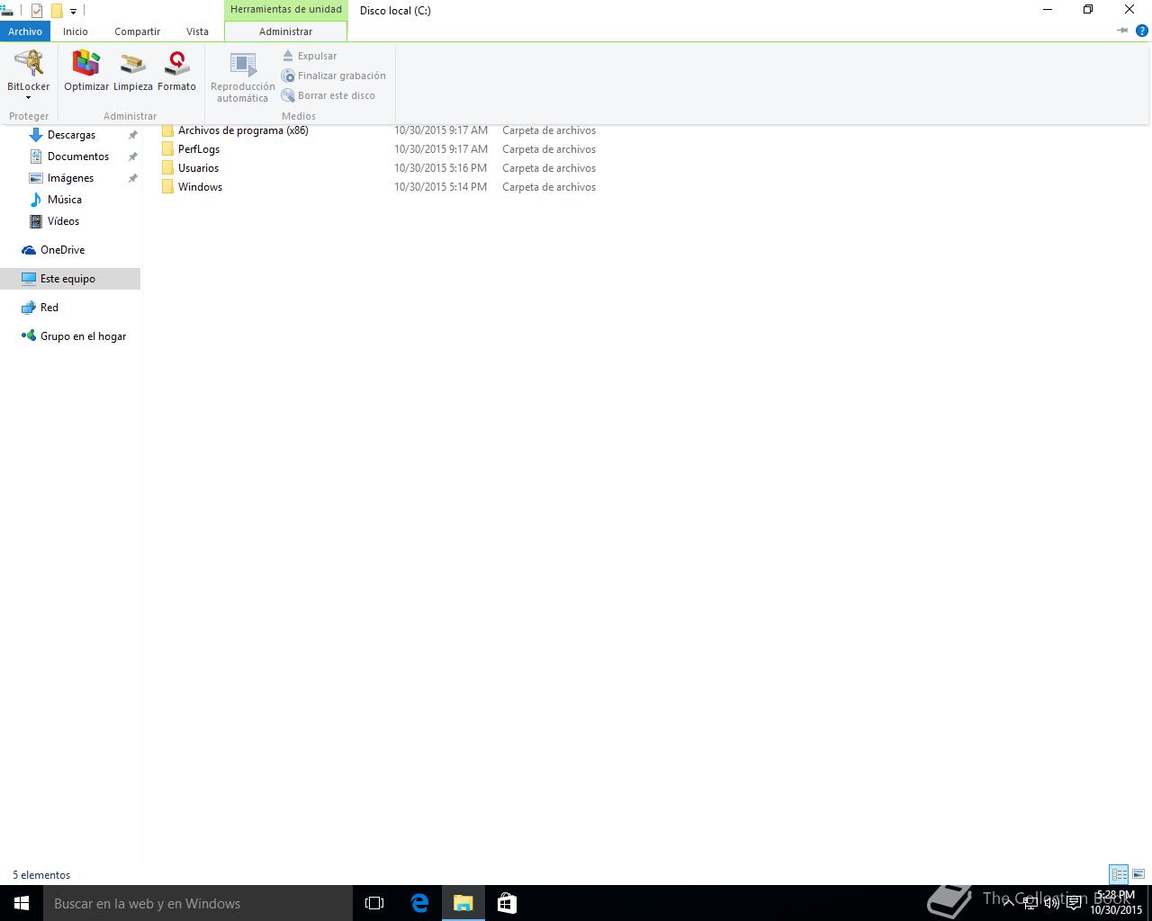1152x921 pixels.
Task: Click date 10/30/2015 5:16 PM of Usuarios
Action: pyautogui.click(x=440, y=168)
